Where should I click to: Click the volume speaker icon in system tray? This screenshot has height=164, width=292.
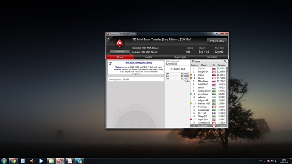(x=276, y=161)
